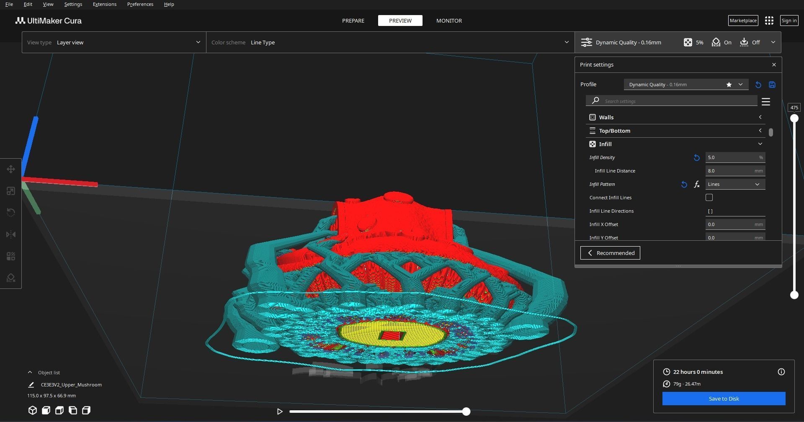Click the Sign in button
The height and width of the screenshot is (422, 804).
click(789, 21)
